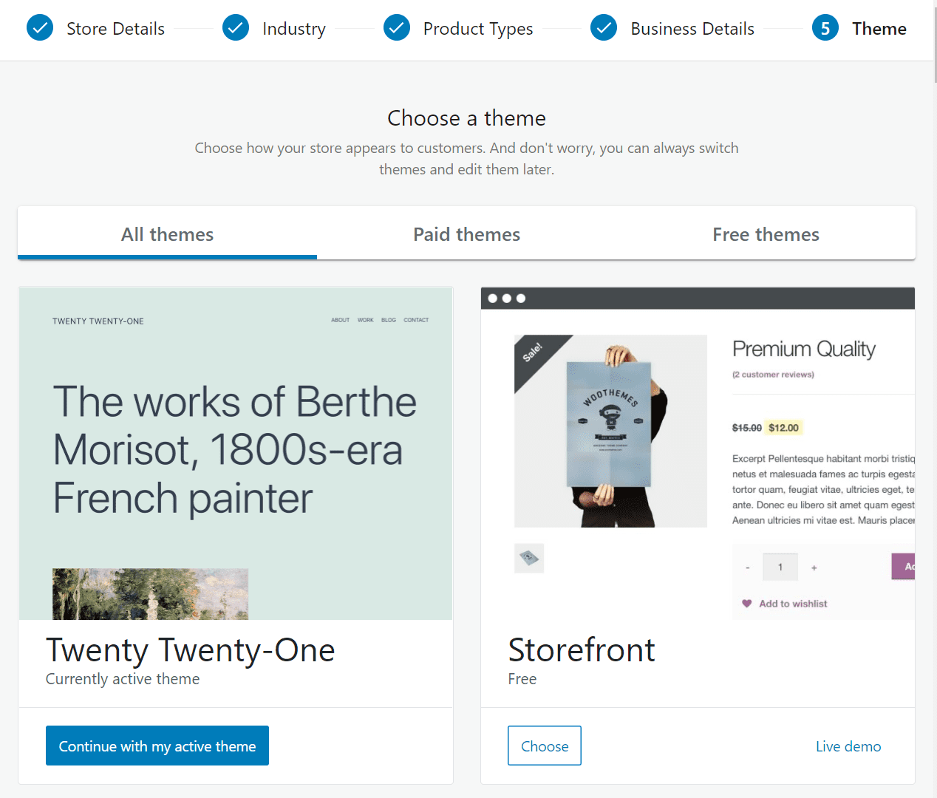This screenshot has width=937, height=798.
Task: Click the Business Details checkmark icon
Action: [x=604, y=28]
